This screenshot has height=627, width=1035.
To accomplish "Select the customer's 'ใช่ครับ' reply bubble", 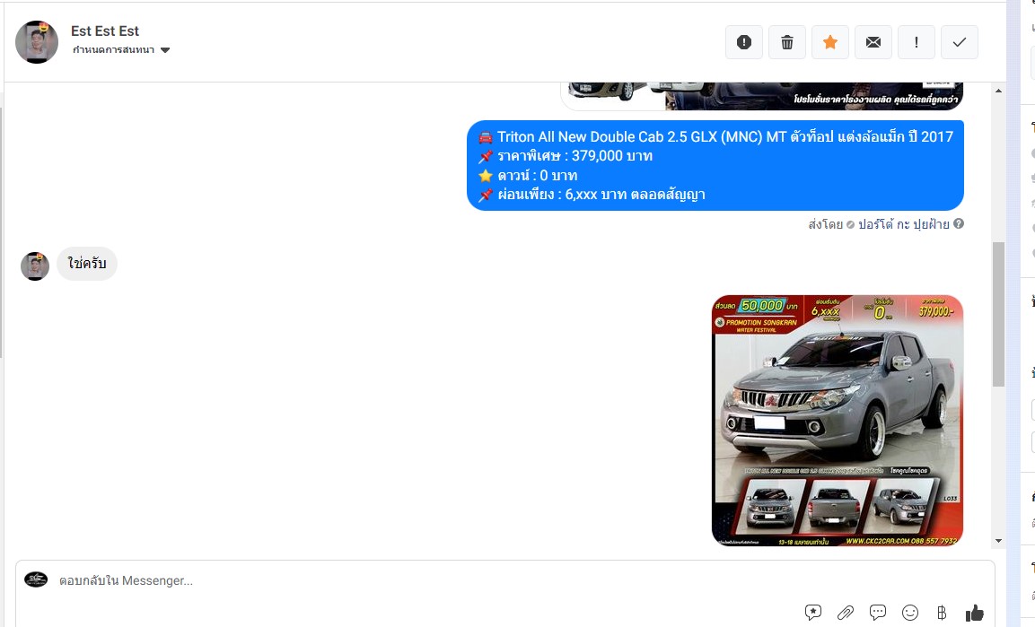I will pyautogui.click(x=87, y=263).
